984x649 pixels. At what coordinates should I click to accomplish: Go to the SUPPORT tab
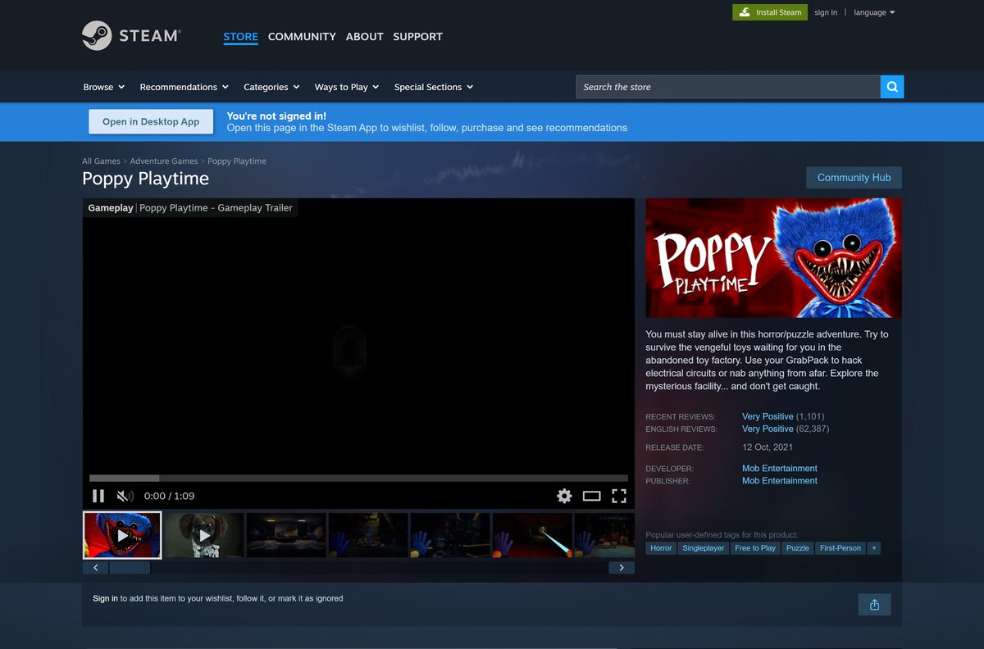417,37
